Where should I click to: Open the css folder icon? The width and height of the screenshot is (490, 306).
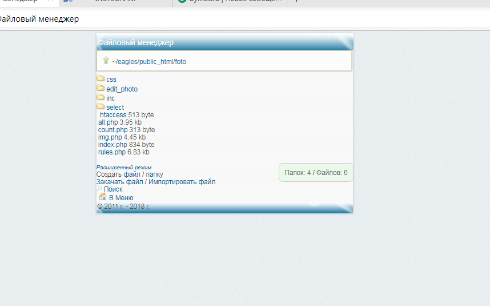click(x=101, y=79)
